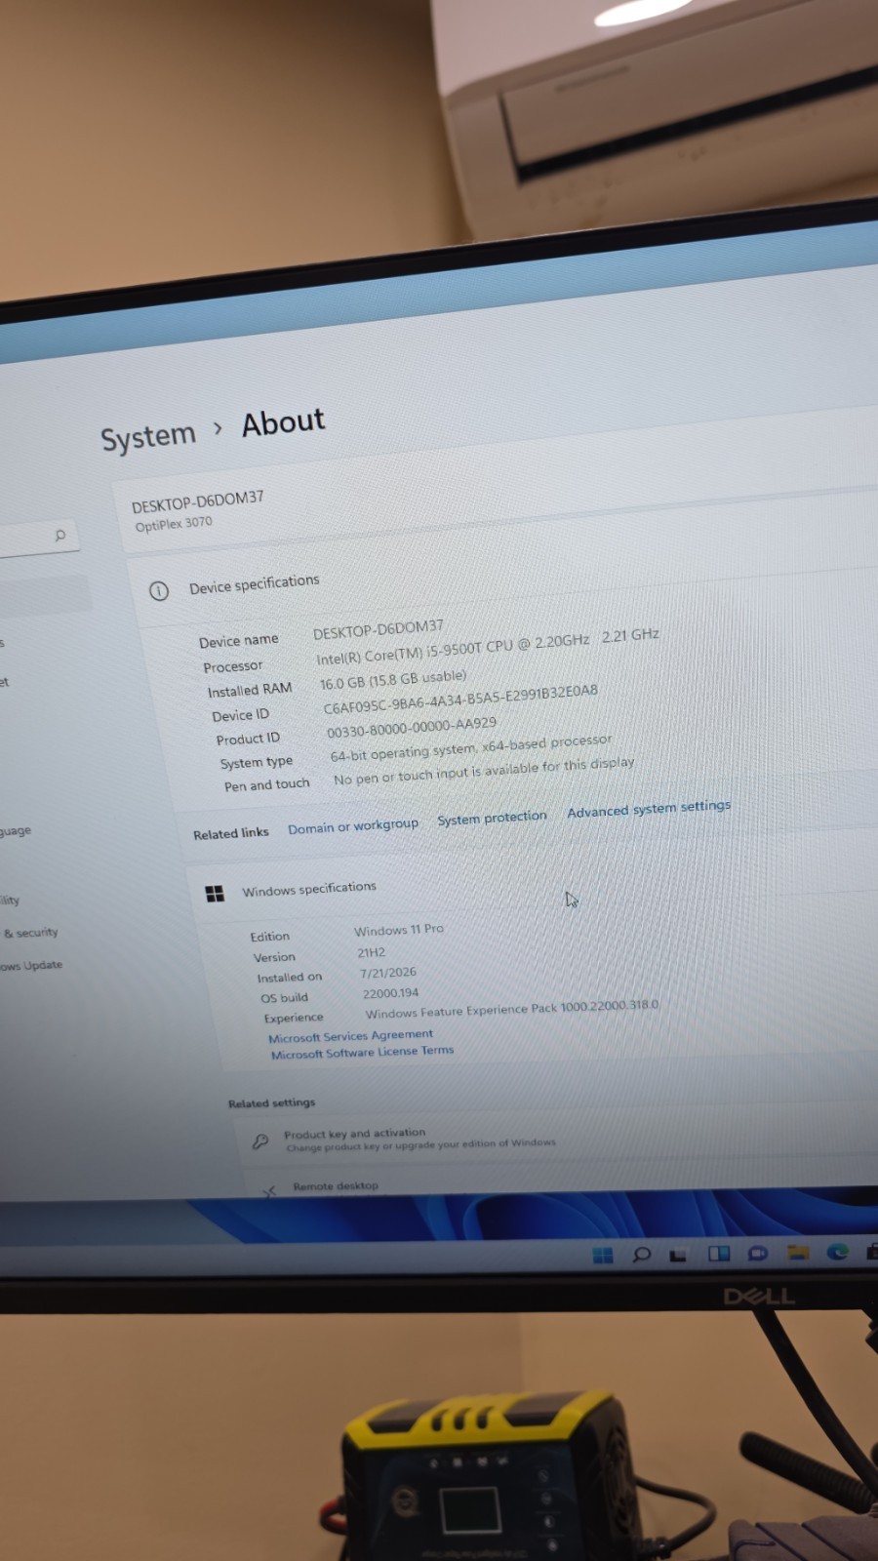
Task: Click the Windows specifications logo icon
Action: 215,894
